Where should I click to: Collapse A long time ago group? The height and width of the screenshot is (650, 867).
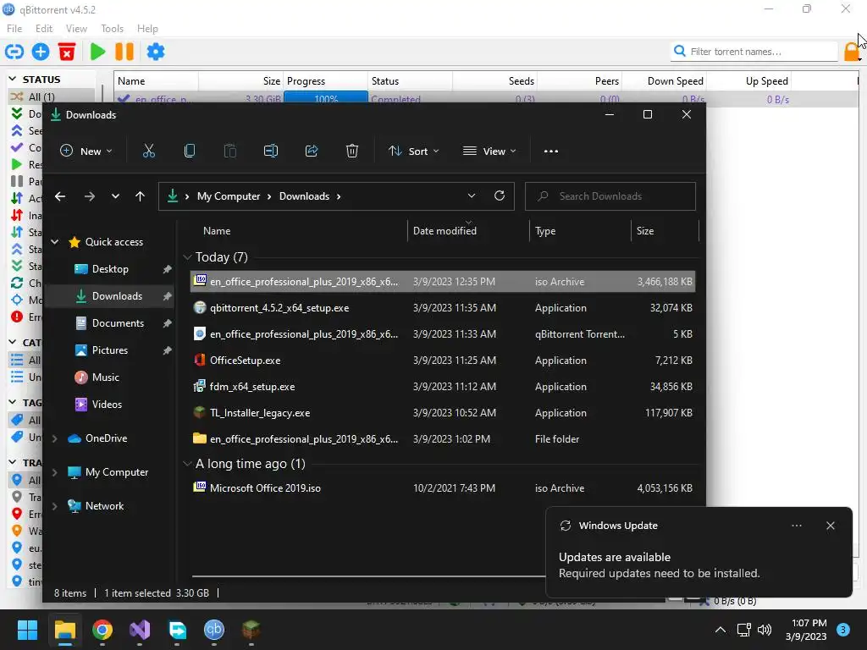pyautogui.click(x=187, y=464)
